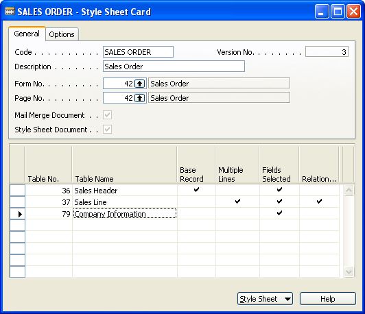Click the Sales Line table name cell

(125, 202)
